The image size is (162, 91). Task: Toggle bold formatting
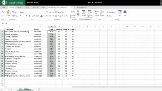point(21,16)
